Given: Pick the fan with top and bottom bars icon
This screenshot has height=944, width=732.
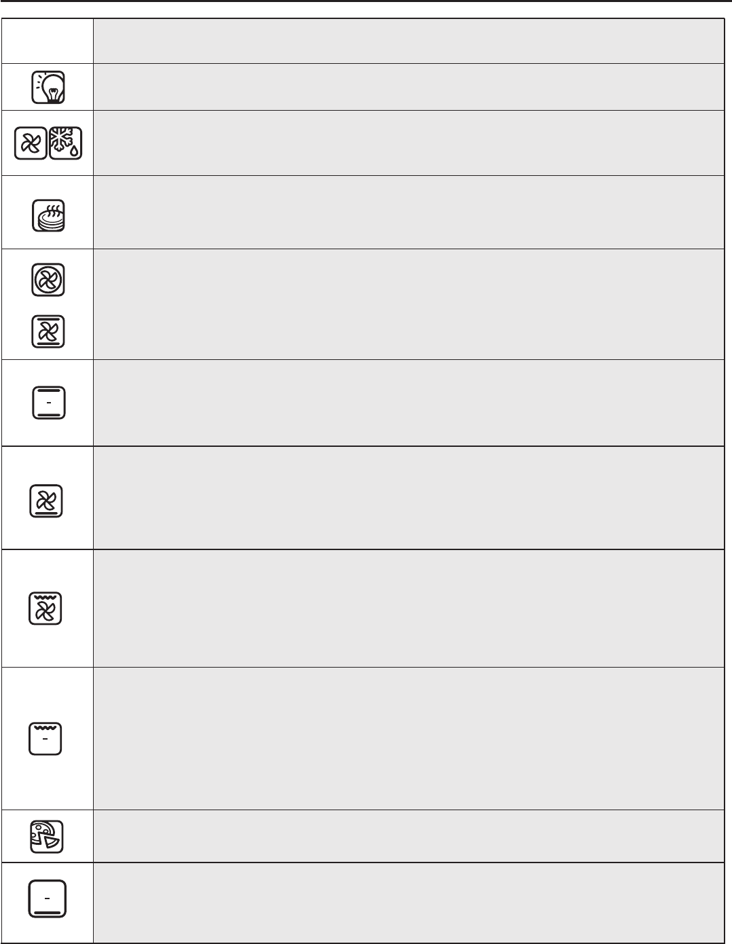Looking at the screenshot, I should pos(48,331).
